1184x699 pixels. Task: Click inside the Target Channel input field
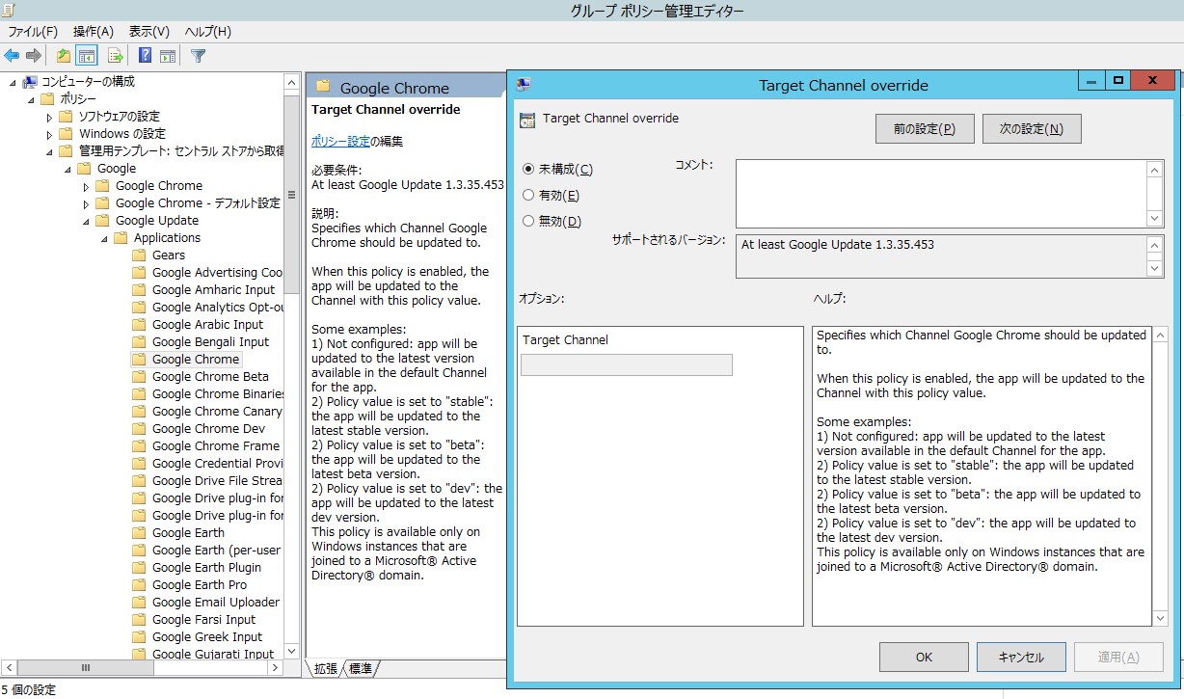click(x=626, y=364)
